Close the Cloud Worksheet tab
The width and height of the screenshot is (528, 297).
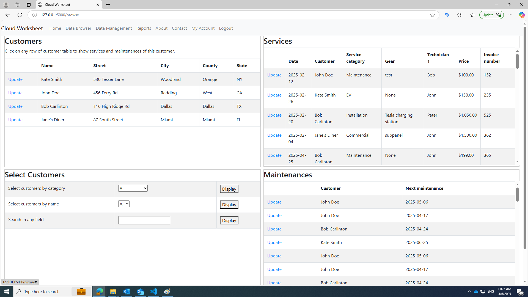click(x=98, y=5)
